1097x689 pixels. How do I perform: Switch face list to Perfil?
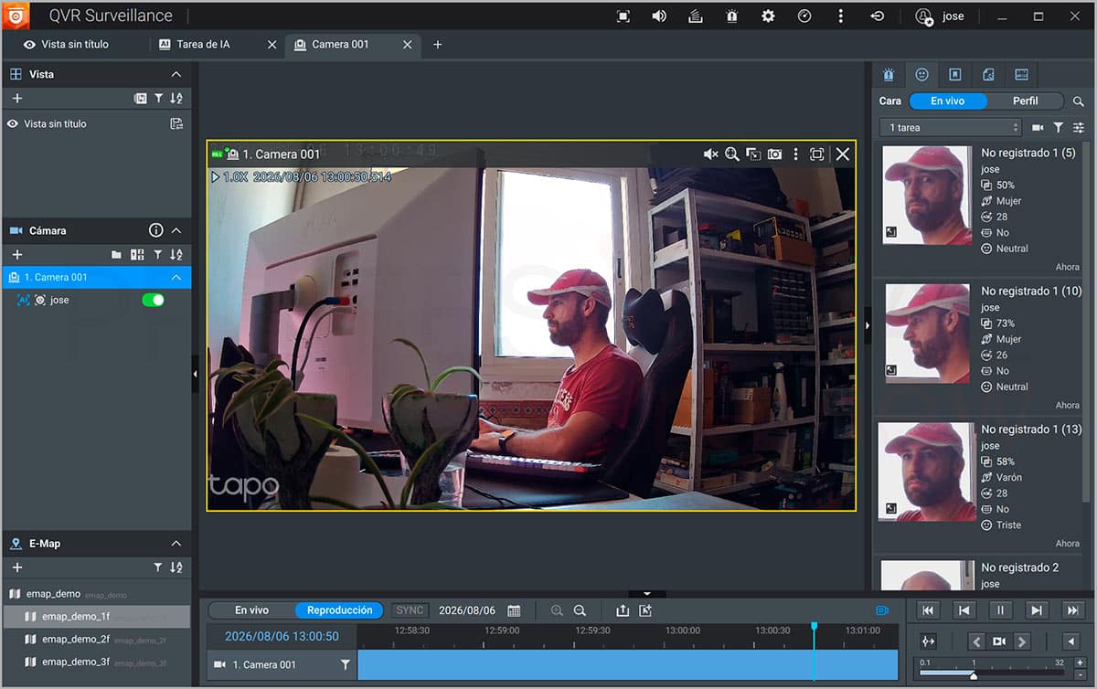click(x=1026, y=101)
